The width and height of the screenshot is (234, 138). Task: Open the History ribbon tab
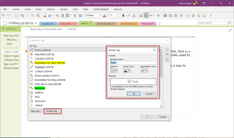click(51, 9)
